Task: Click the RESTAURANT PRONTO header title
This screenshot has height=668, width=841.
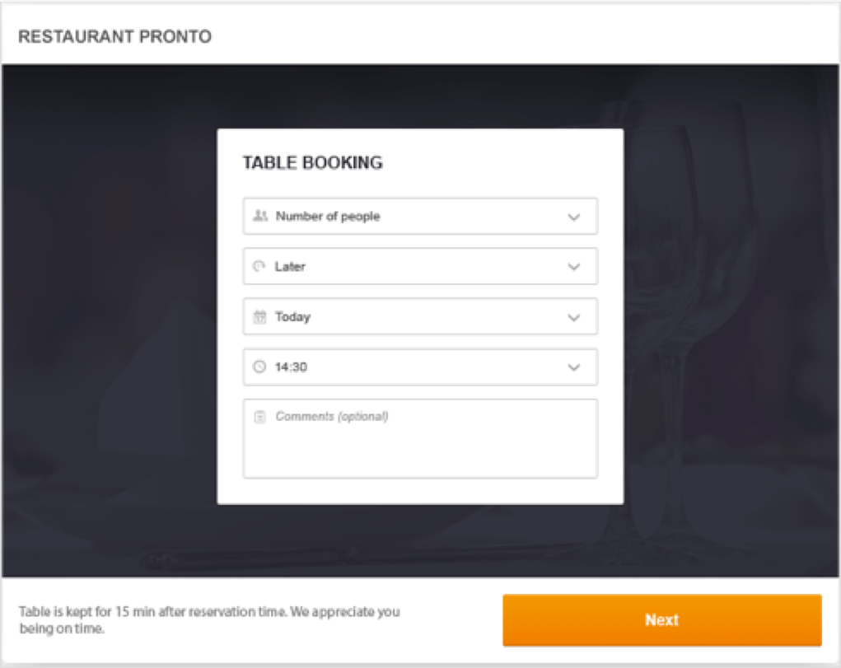Action: [x=114, y=37]
